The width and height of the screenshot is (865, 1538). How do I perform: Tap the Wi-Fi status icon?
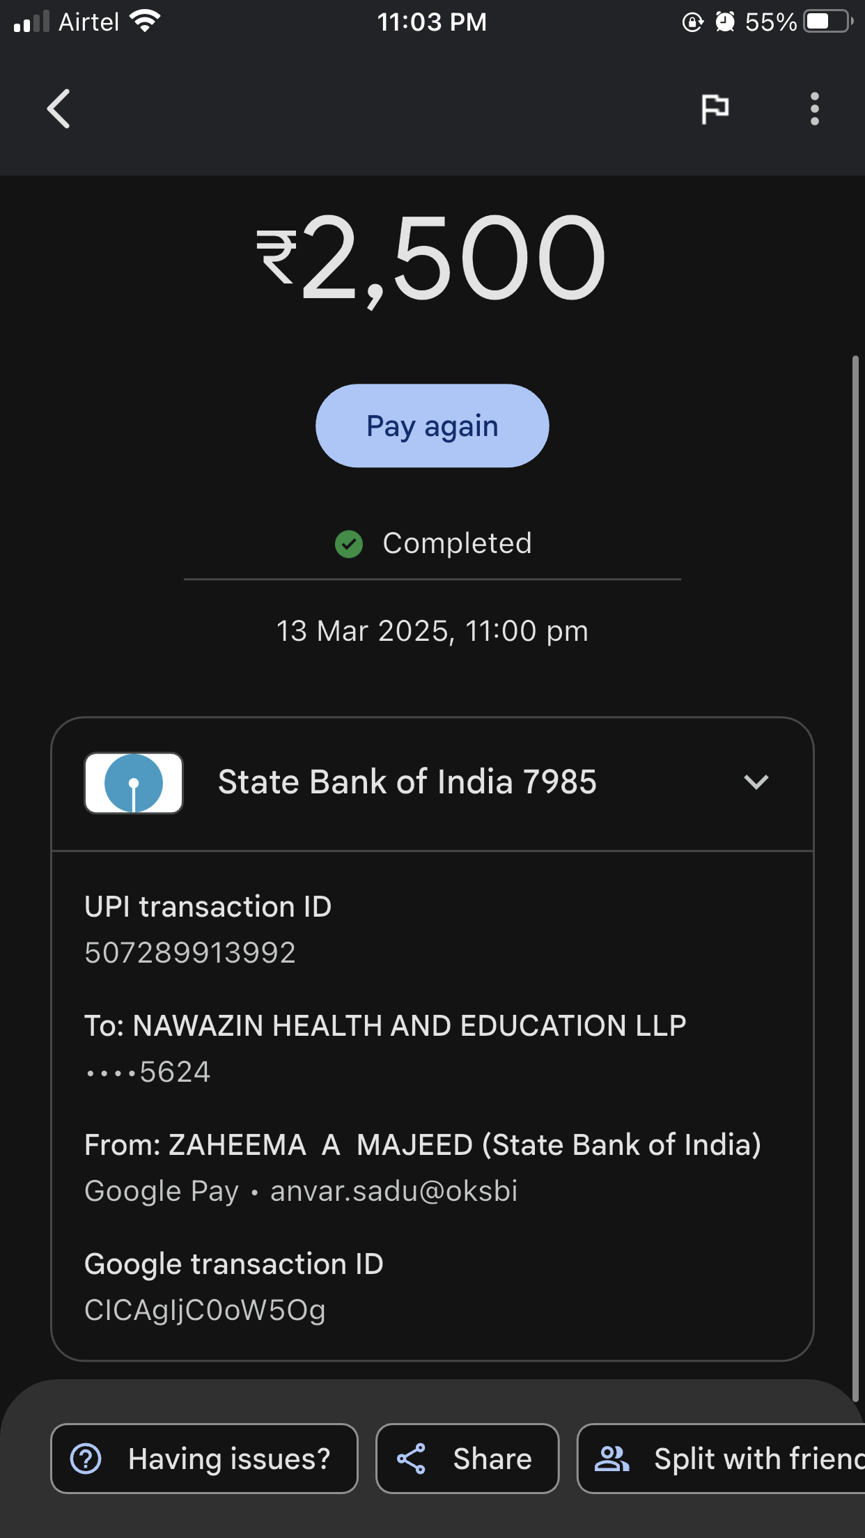click(x=146, y=22)
